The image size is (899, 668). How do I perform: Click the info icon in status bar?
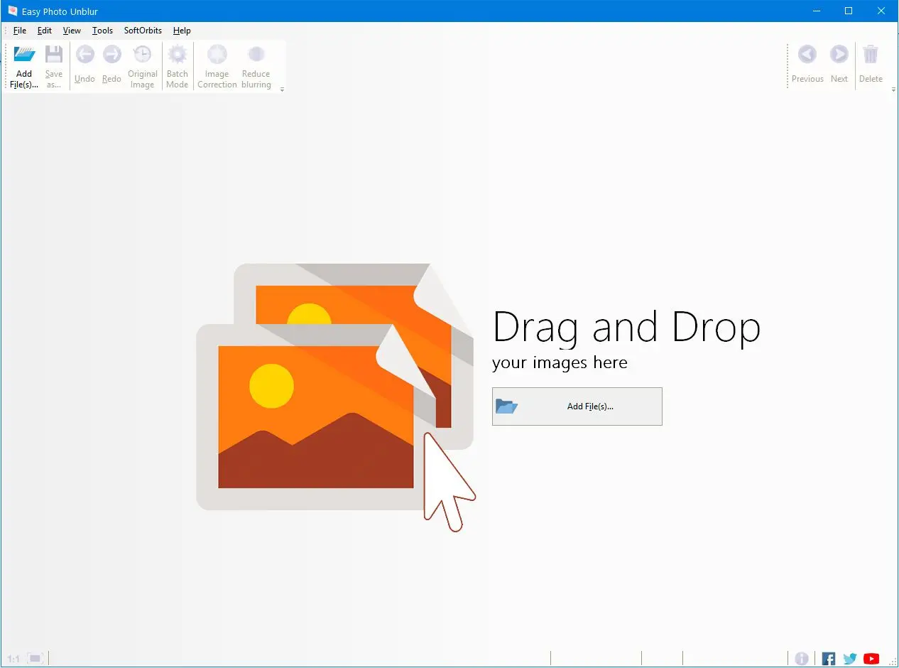802,659
